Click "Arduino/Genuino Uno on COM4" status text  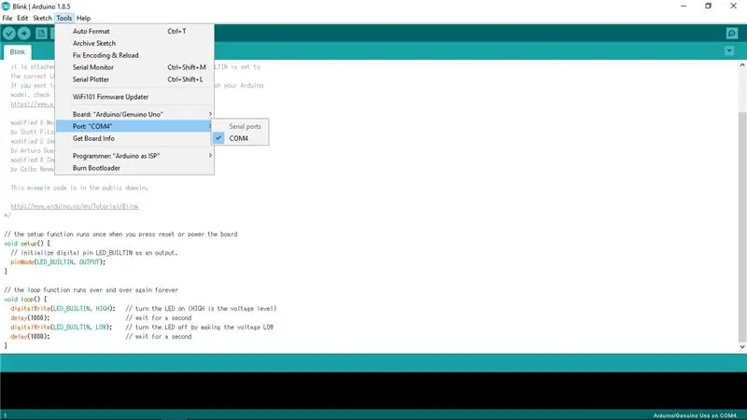(x=695, y=415)
